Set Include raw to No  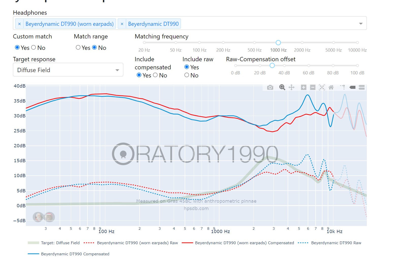coord(187,75)
